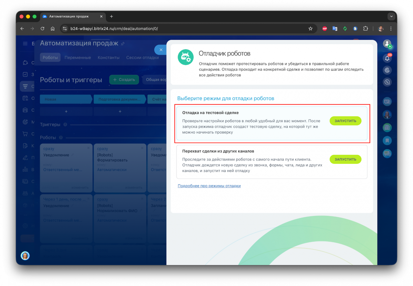Screen dimensions: 413x286
Task: Click the notifications bell icon
Action: pyautogui.click(x=387, y=58)
